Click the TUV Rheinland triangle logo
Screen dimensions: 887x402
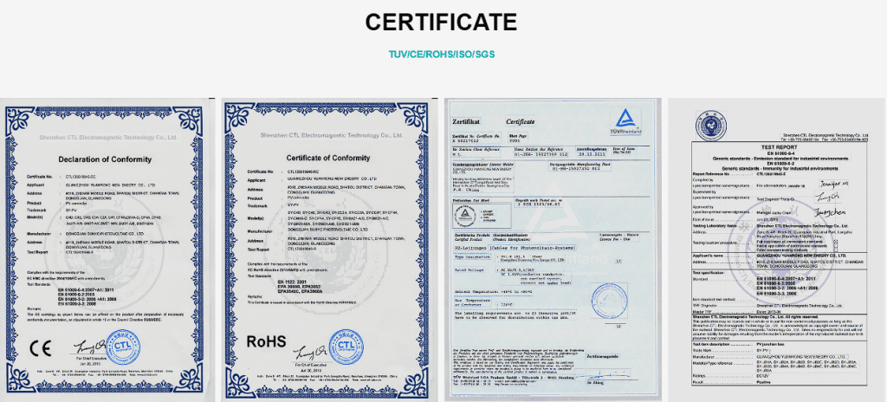pyautogui.click(x=625, y=122)
